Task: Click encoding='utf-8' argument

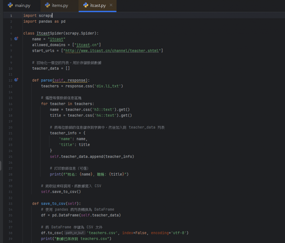Action: click(x=168, y=233)
